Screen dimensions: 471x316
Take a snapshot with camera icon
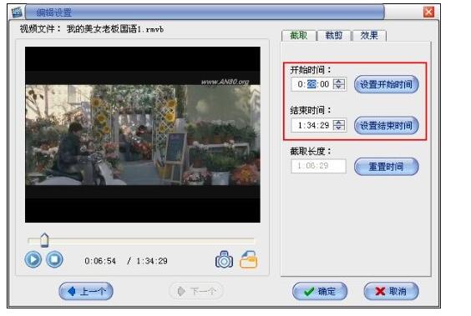pyautogui.click(x=224, y=259)
